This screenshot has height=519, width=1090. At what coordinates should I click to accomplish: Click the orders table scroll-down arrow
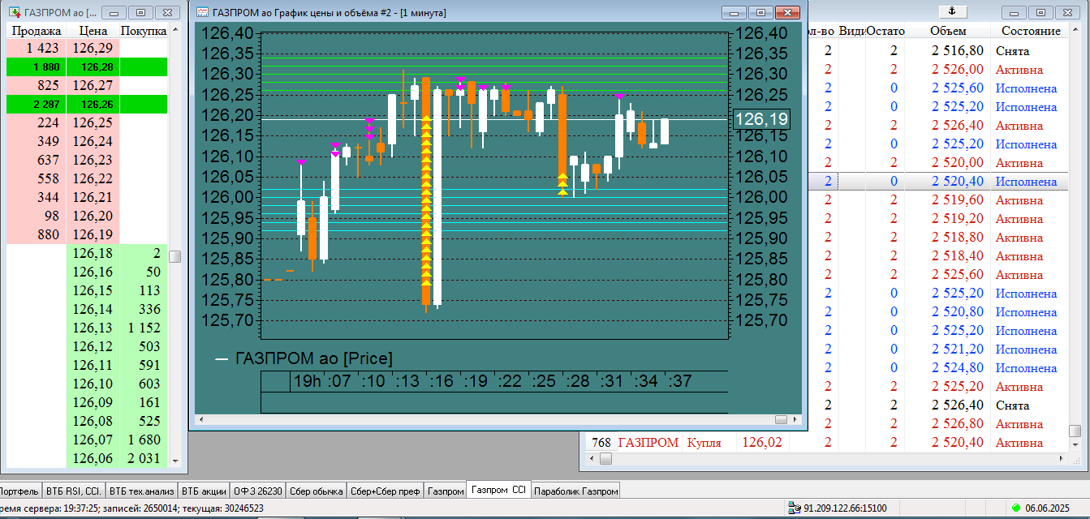1075,446
